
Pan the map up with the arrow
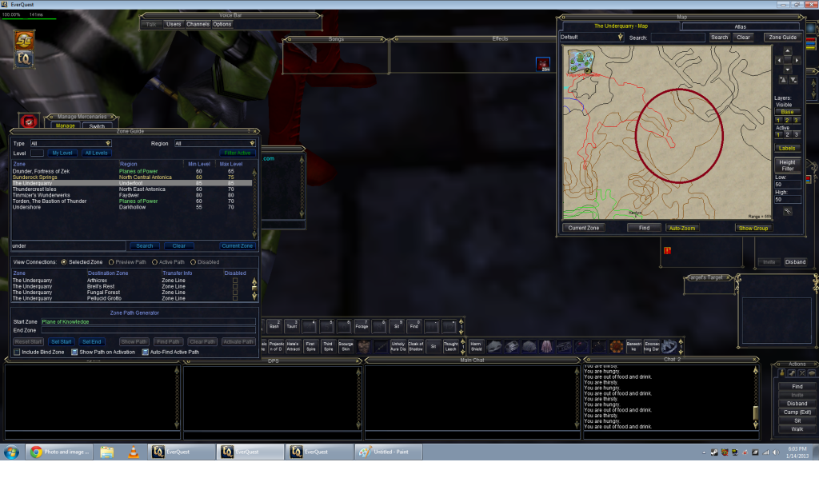[x=788, y=51]
